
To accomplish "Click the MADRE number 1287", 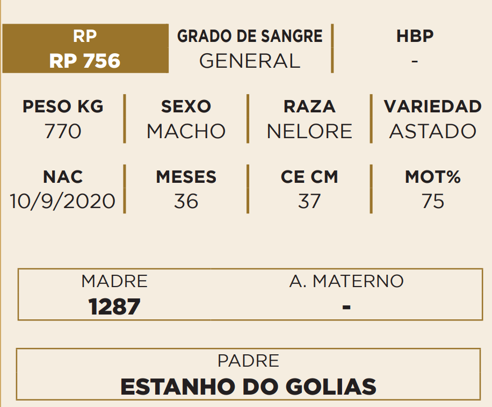I will (x=114, y=307).
